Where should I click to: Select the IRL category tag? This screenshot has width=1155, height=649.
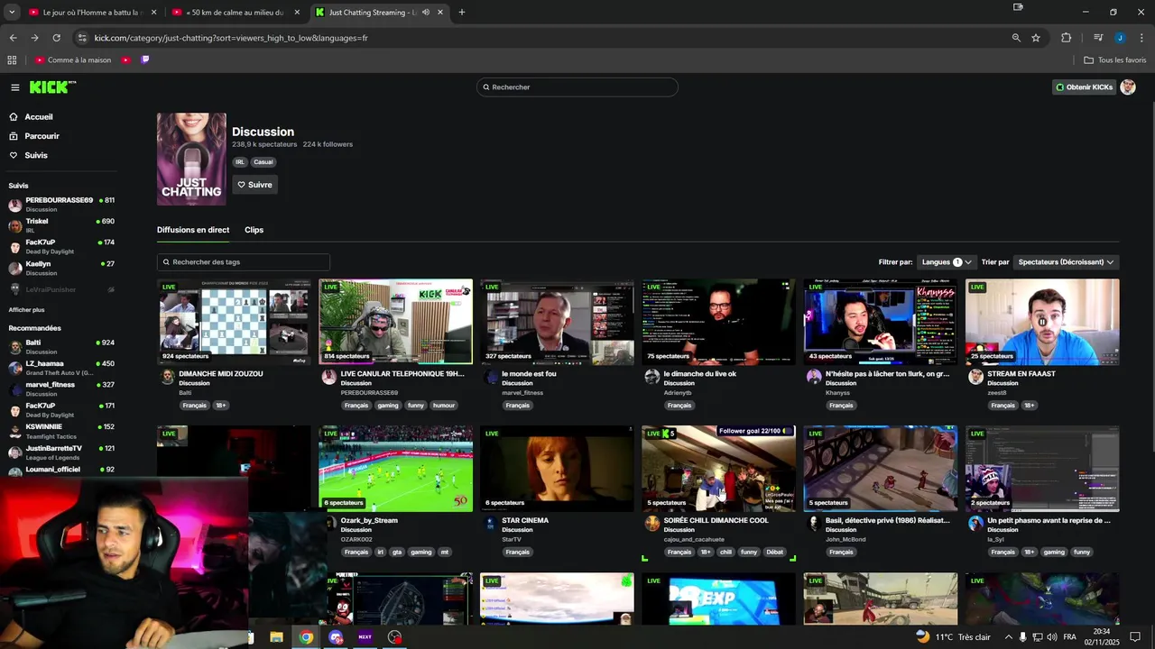(240, 162)
